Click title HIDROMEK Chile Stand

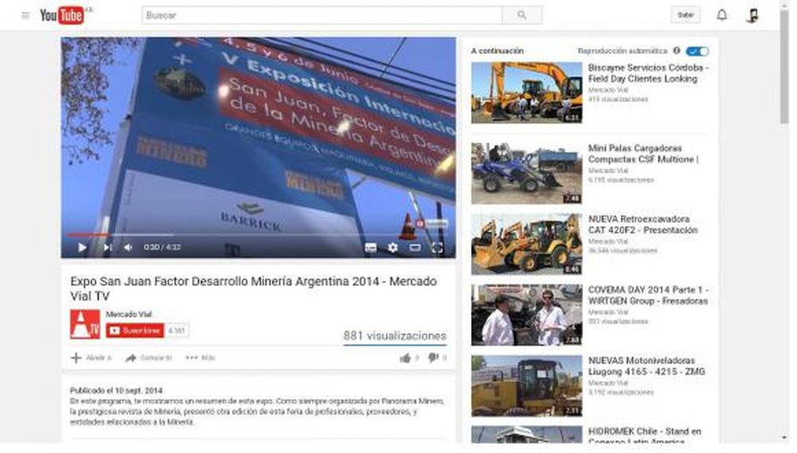[645, 435]
